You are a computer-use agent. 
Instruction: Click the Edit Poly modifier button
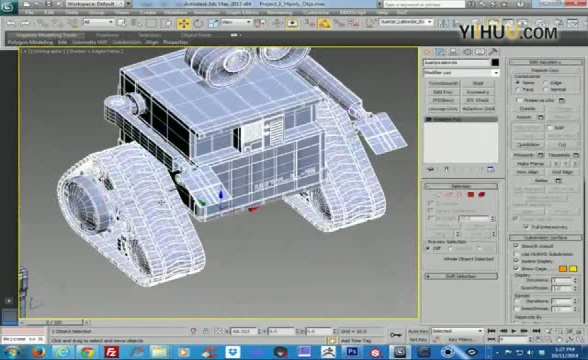click(443, 92)
